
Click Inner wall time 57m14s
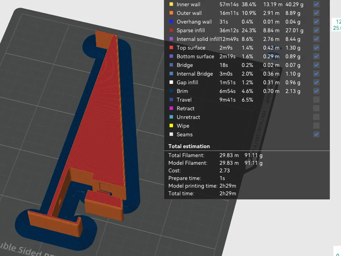[229, 5]
